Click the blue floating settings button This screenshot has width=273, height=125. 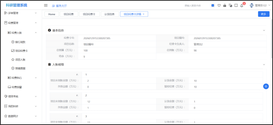(x=266, y=86)
